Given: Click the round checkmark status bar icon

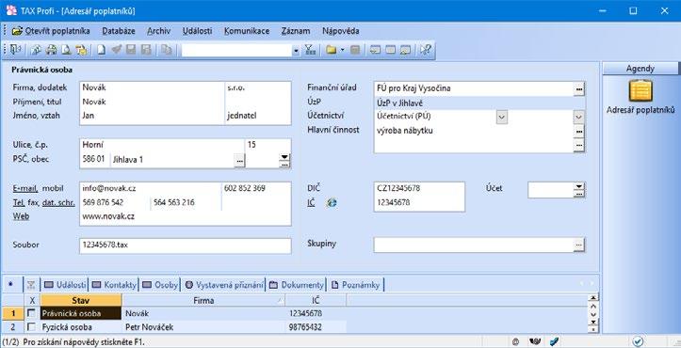Looking at the screenshot, I should click(638, 341).
